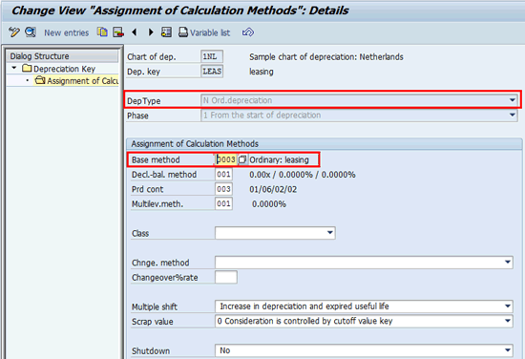
Task: Select '0.00x / 0.0000% / 0.0000%' text
Action: coord(303,175)
